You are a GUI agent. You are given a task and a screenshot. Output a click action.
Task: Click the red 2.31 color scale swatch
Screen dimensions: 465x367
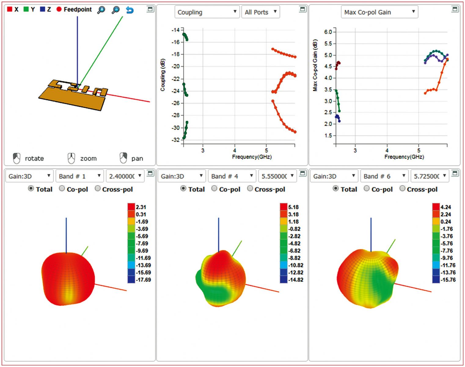click(131, 207)
